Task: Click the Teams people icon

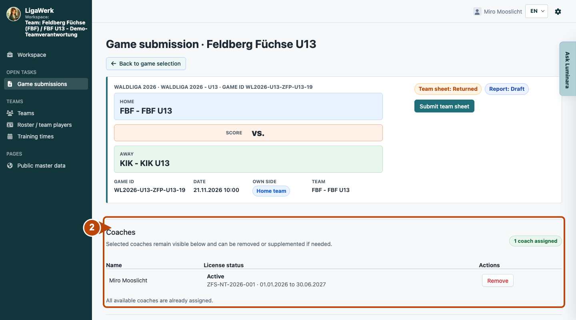Action: 10,113
